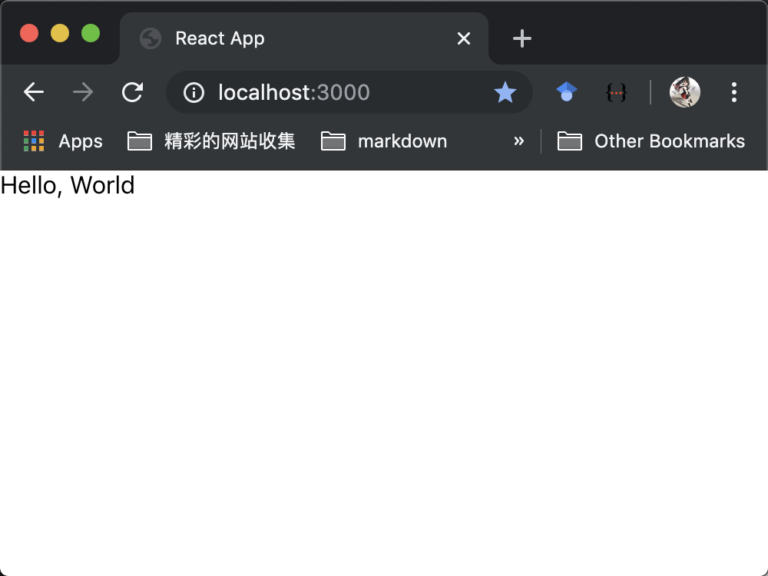The width and height of the screenshot is (768, 576).
Task: Open the Chrome three-dot menu
Action: [734, 92]
